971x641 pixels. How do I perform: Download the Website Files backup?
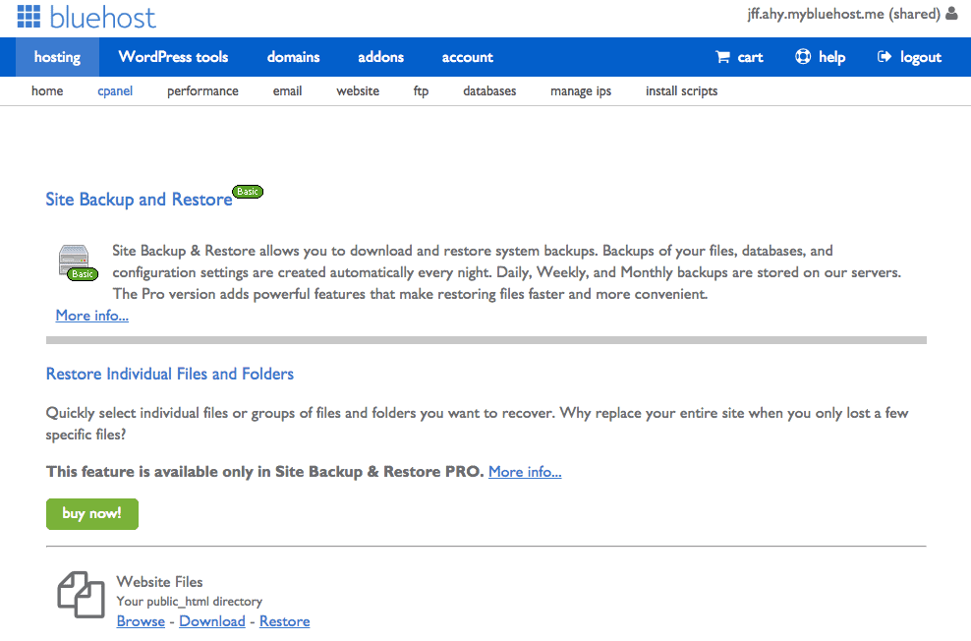(211, 621)
